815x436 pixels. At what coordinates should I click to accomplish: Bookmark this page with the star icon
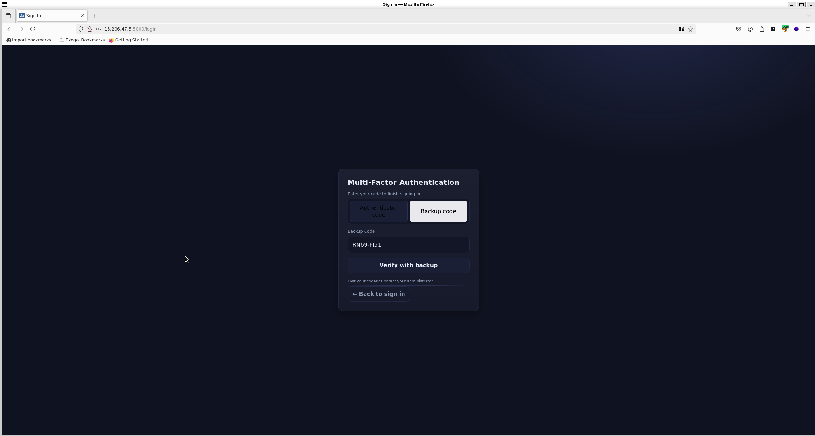(x=690, y=29)
